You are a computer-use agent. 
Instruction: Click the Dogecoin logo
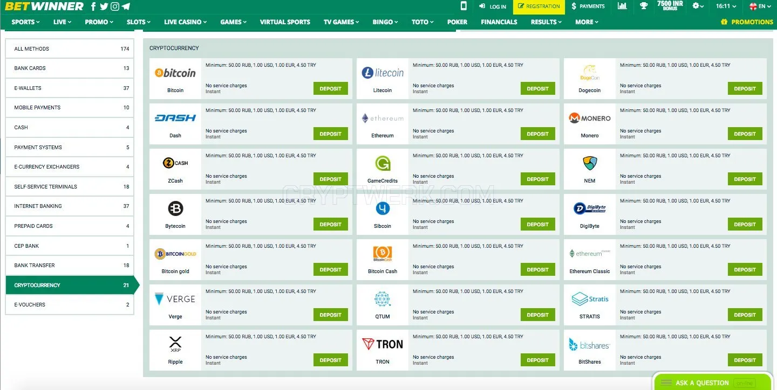pos(590,73)
